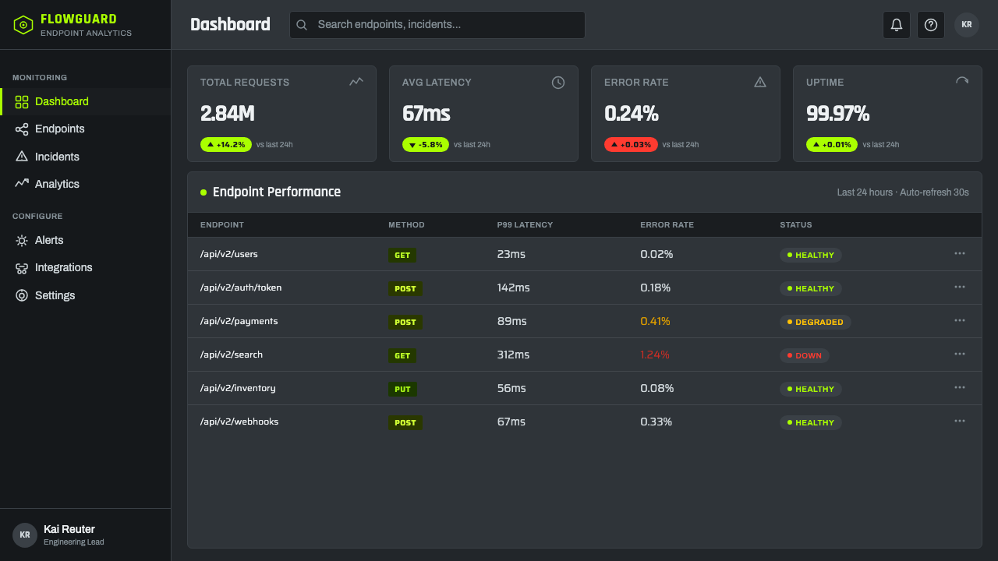Click the Error Rate warning triangle icon
The image size is (998, 561).
coord(760,82)
